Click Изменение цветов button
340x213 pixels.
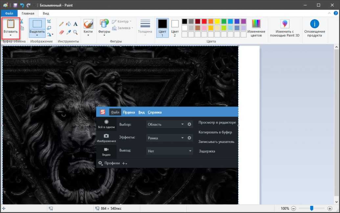[x=256, y=28]
